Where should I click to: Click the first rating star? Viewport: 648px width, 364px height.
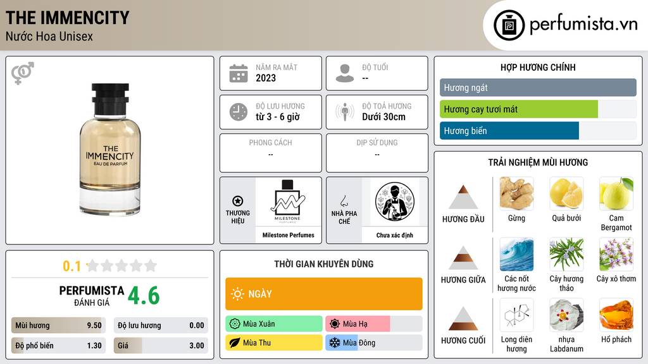pos(93,265)
